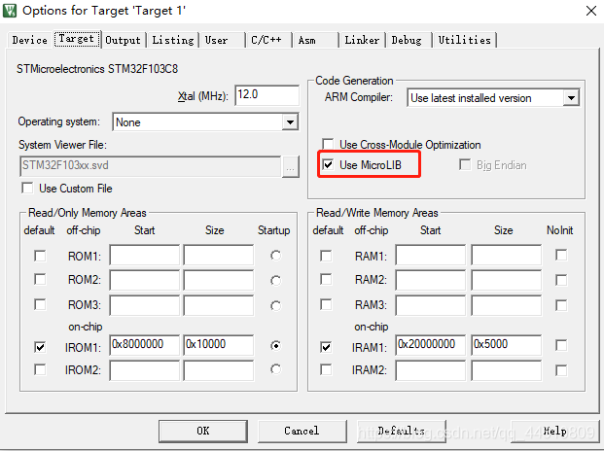Expand the Operating system dropdown
Viewport: 604px width, 451px height.
click(290, 122)
